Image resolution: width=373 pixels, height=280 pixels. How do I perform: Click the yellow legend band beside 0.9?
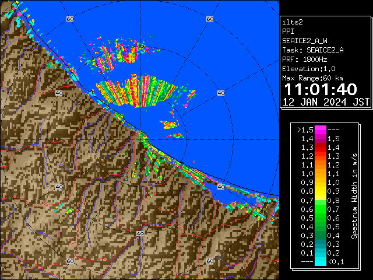(321, 191)
